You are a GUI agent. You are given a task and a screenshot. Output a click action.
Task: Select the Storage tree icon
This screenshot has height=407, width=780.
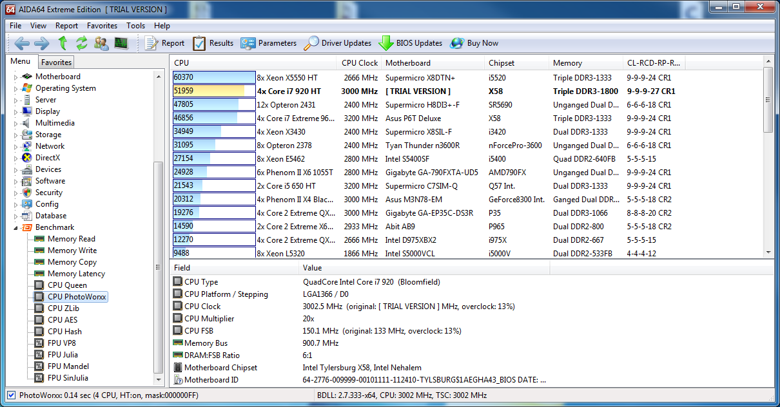[26, 135]
